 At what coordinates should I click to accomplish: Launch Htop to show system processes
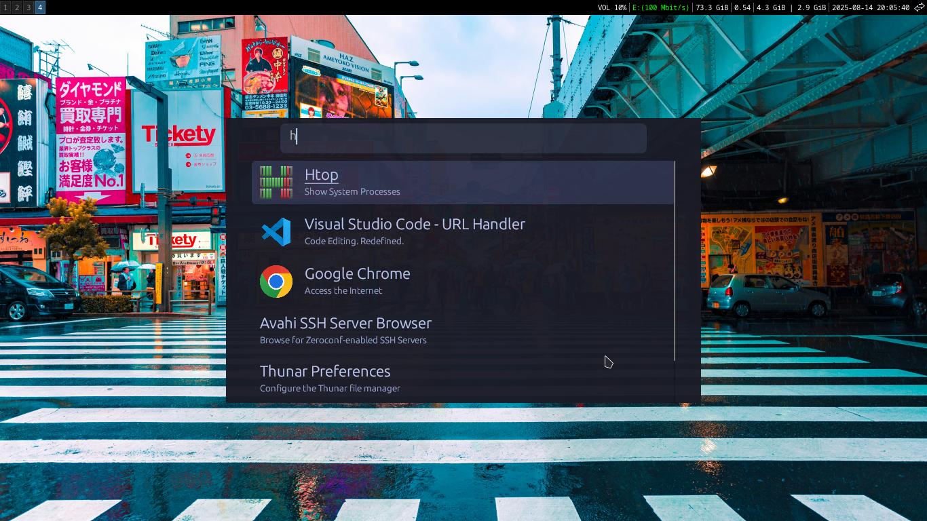[x=407, y=182]
